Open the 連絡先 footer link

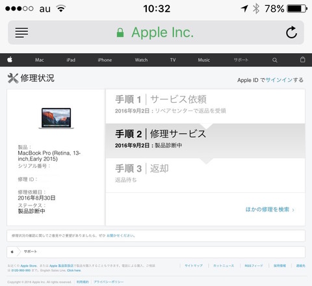301,266
